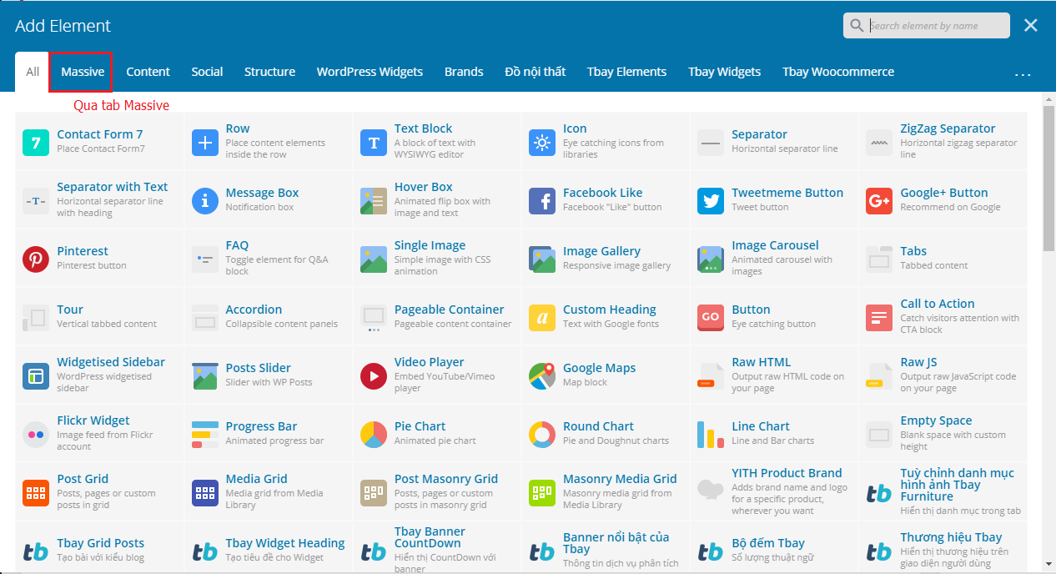Add the FAQ element
The width and height of the screenshot is (1056, 574).
click(268, 259)
